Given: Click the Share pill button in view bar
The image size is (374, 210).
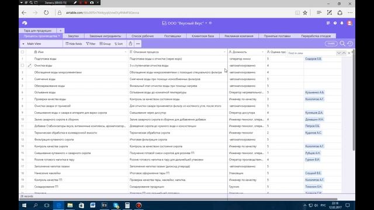Looking at the screenshot, I should coord(331,44).
